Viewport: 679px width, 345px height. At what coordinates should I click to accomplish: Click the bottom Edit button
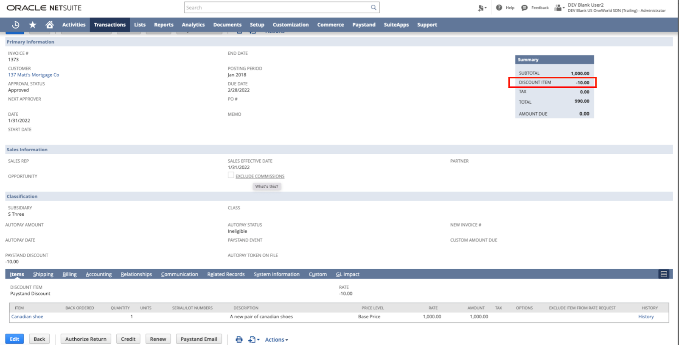(14, 339)
